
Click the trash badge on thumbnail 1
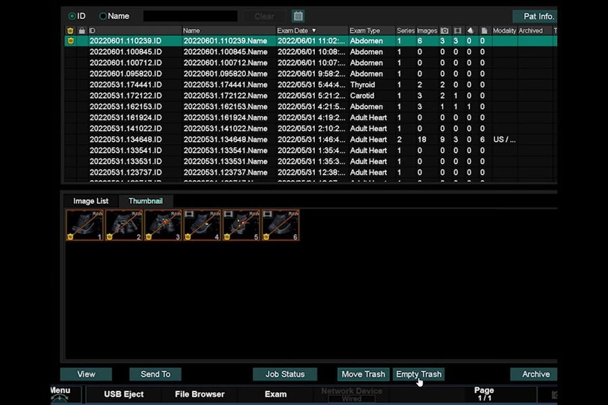[70, 236]
